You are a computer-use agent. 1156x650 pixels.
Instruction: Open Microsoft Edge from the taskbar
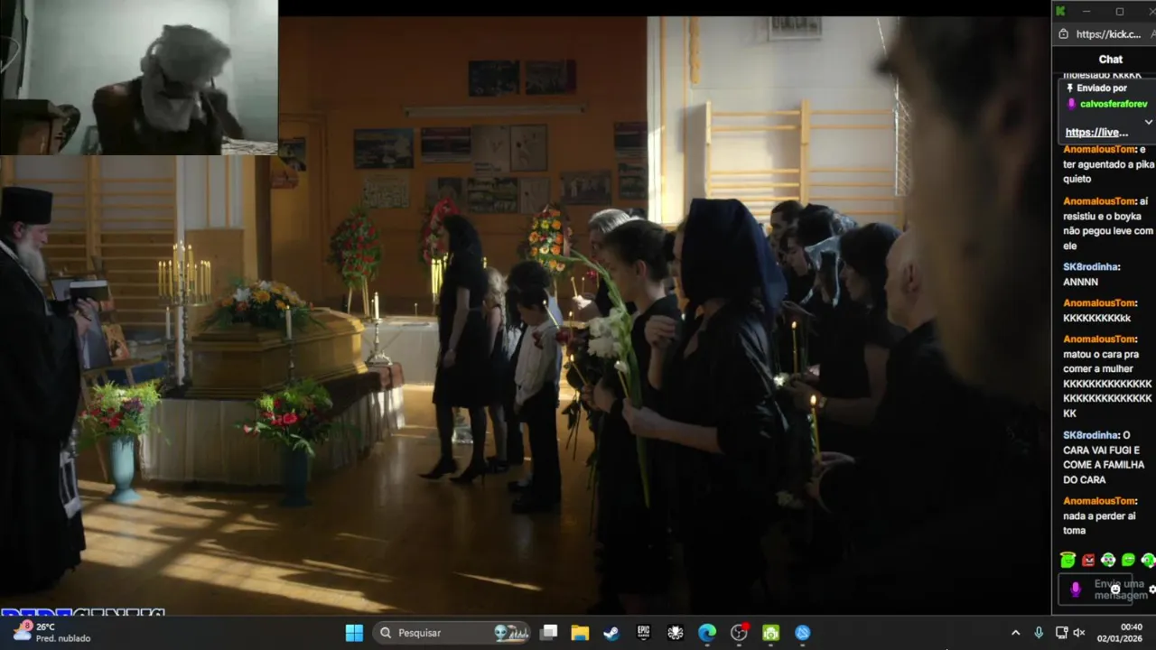(x=707, y=633)
